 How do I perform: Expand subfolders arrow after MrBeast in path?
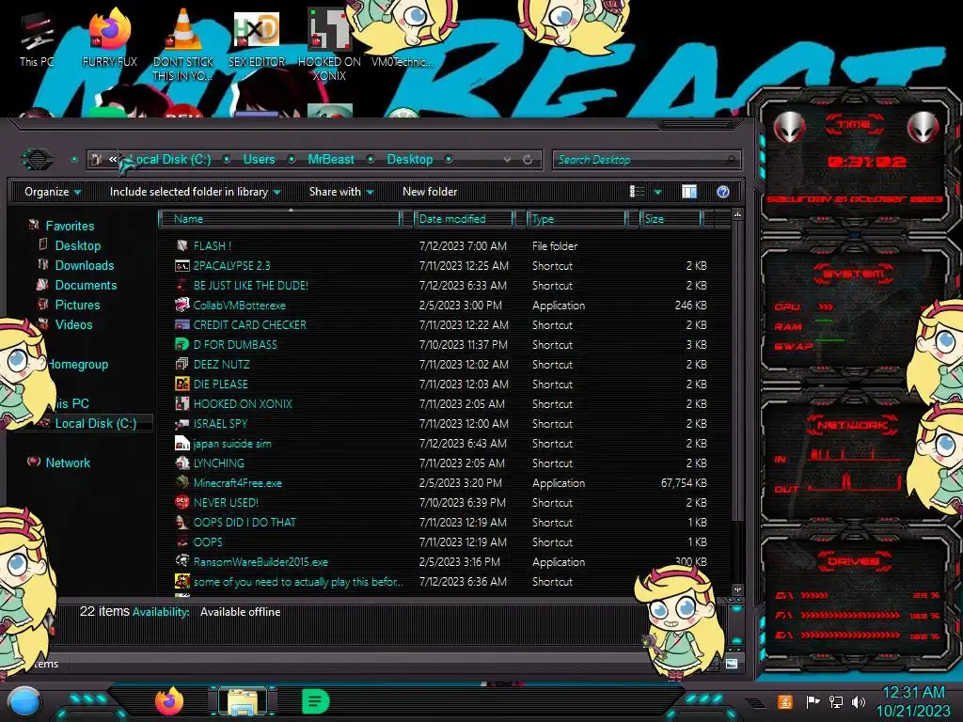tap(371, 160)
